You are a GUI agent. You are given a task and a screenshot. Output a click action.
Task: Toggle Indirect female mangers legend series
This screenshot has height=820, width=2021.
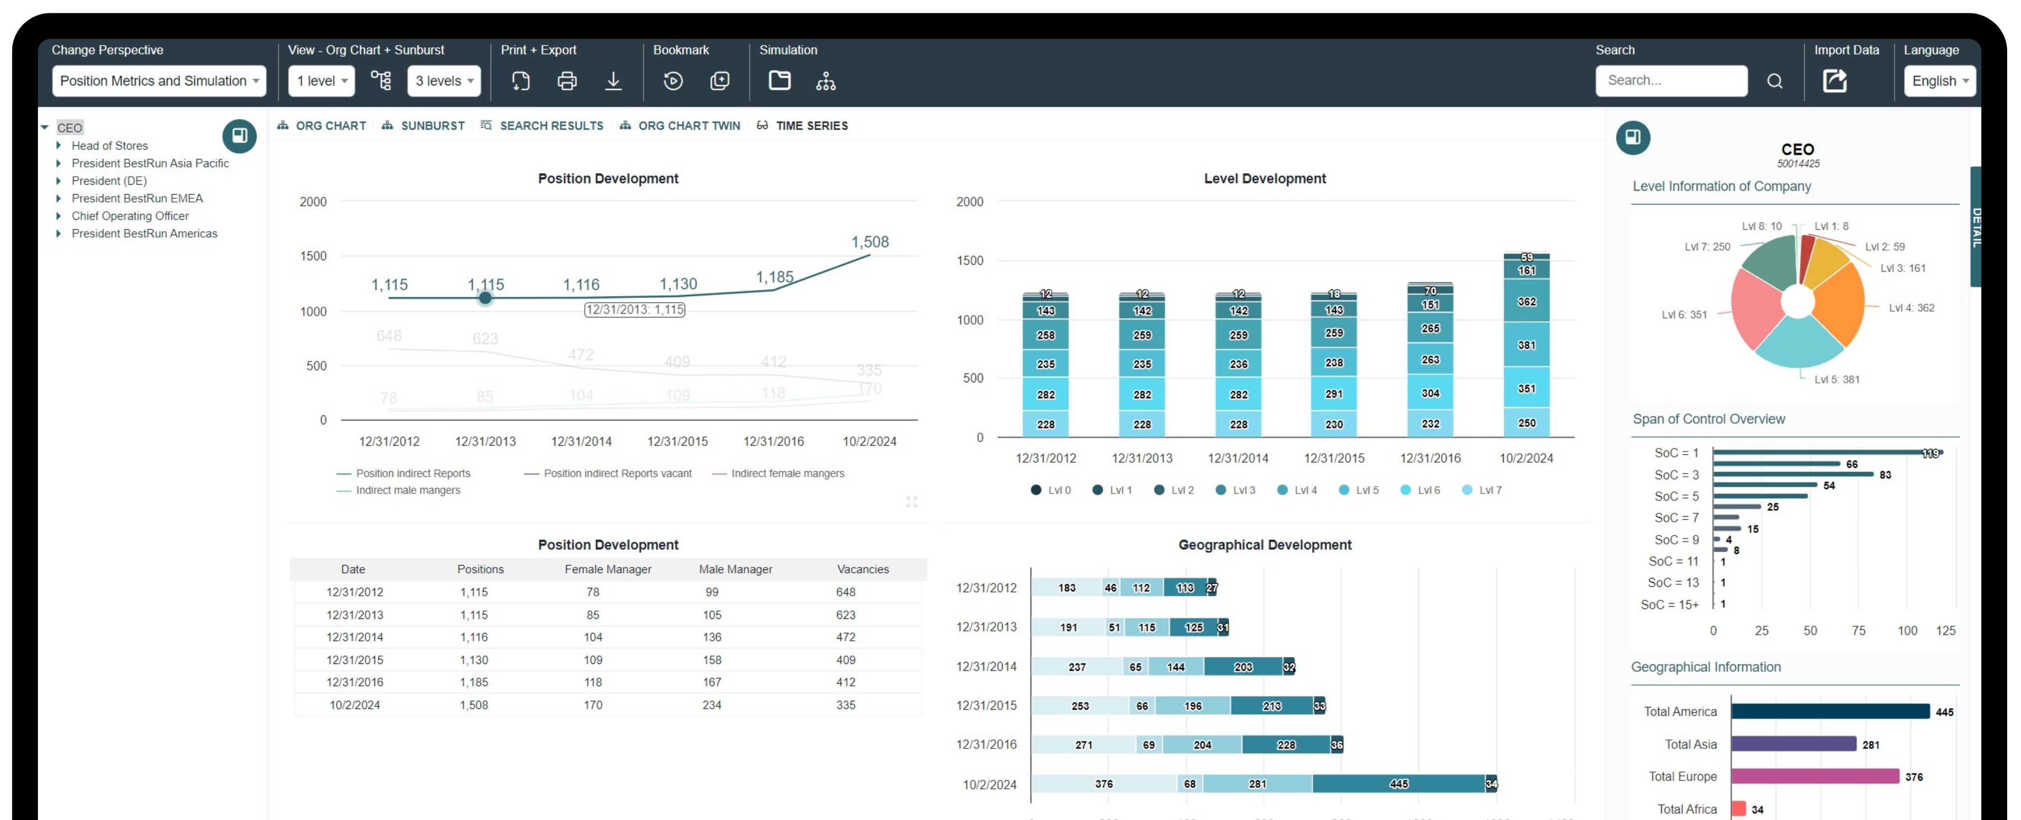778,473
